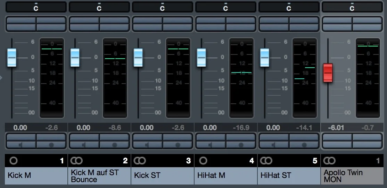
Task: Click the stereo rings icon of HiHat ST
Action: (x=266, y=161)
